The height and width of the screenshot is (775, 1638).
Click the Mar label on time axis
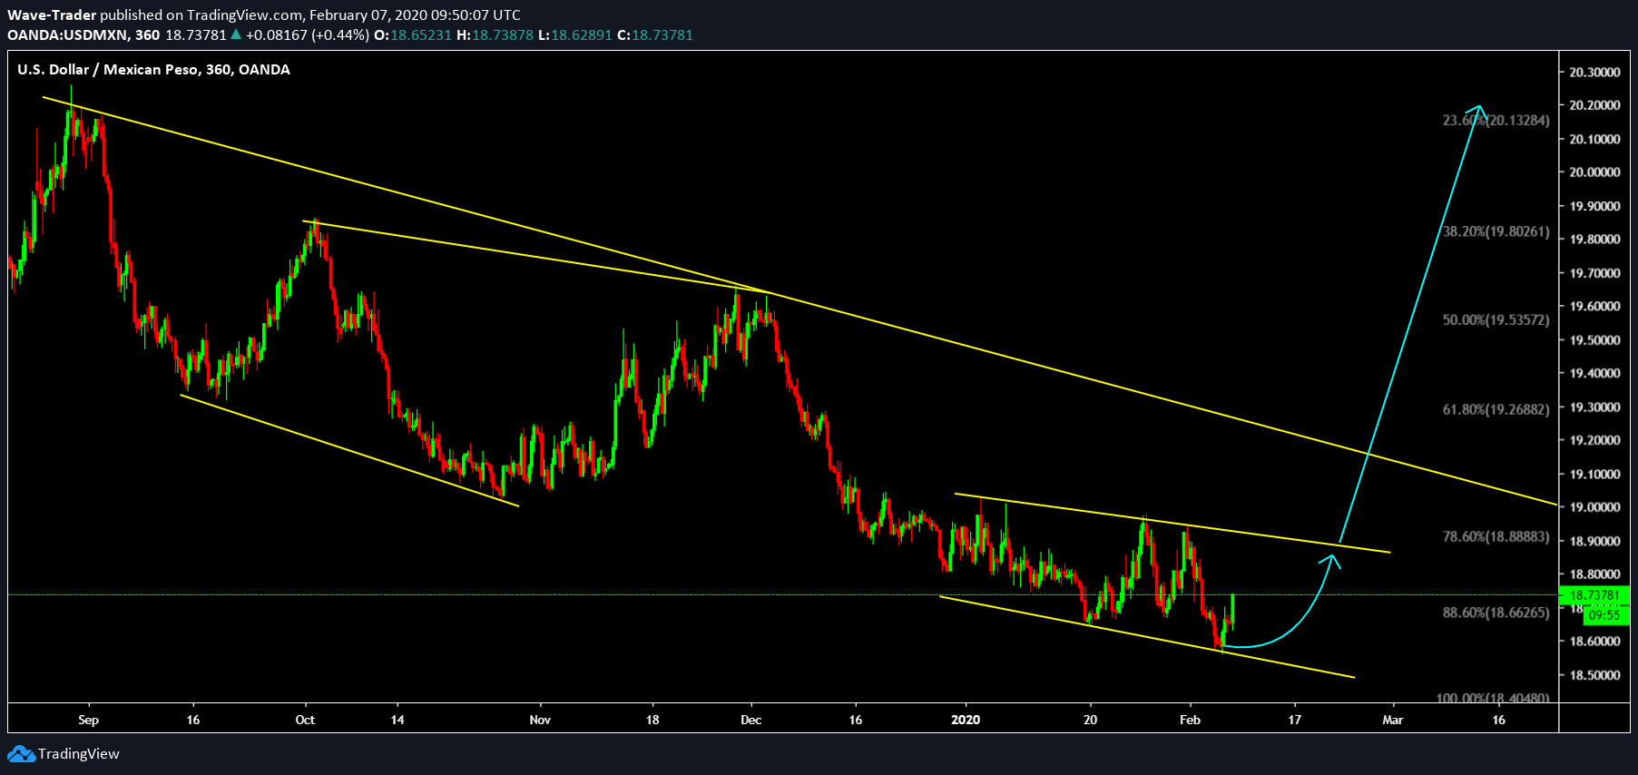pyautogui.click(x=1392, y=720)
